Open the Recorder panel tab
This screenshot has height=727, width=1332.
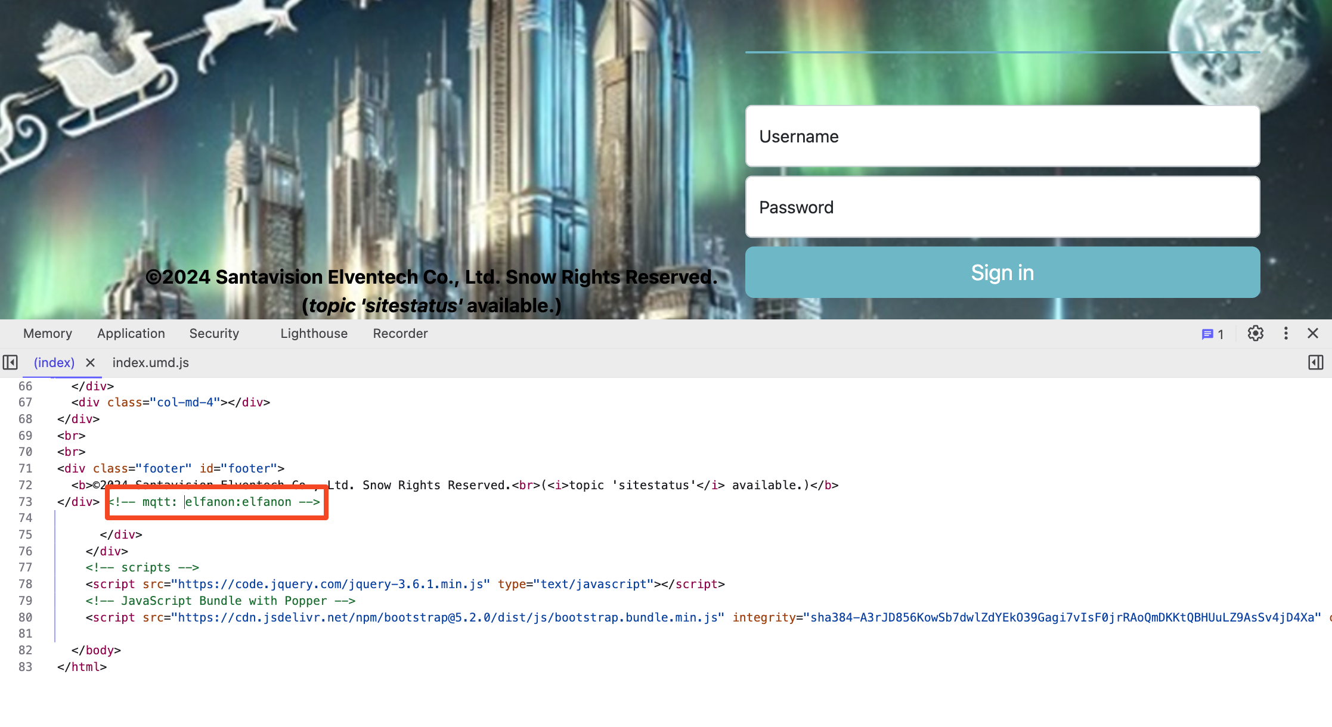click(x=401, y=334)
